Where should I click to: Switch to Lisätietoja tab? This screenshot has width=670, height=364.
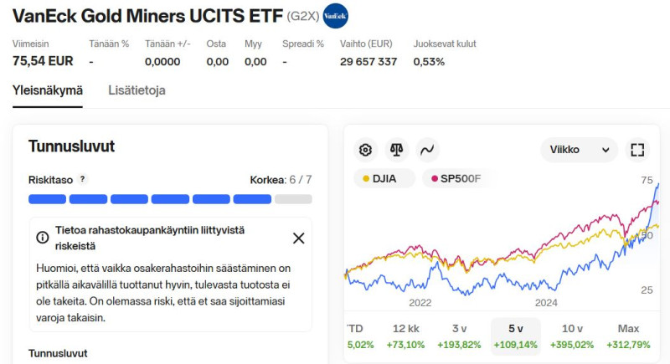coord(137,90)
